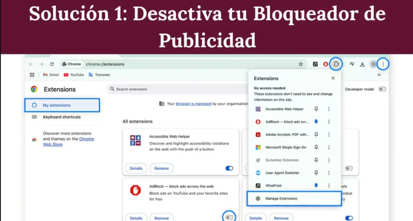
Task: Pin User Agent Switcher to the toolbar
Action: pos(316,173)
